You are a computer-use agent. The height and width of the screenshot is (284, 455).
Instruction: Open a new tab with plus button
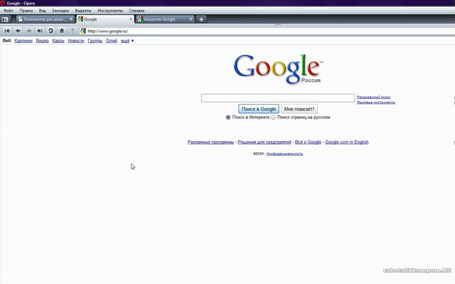tap(201, 19)
